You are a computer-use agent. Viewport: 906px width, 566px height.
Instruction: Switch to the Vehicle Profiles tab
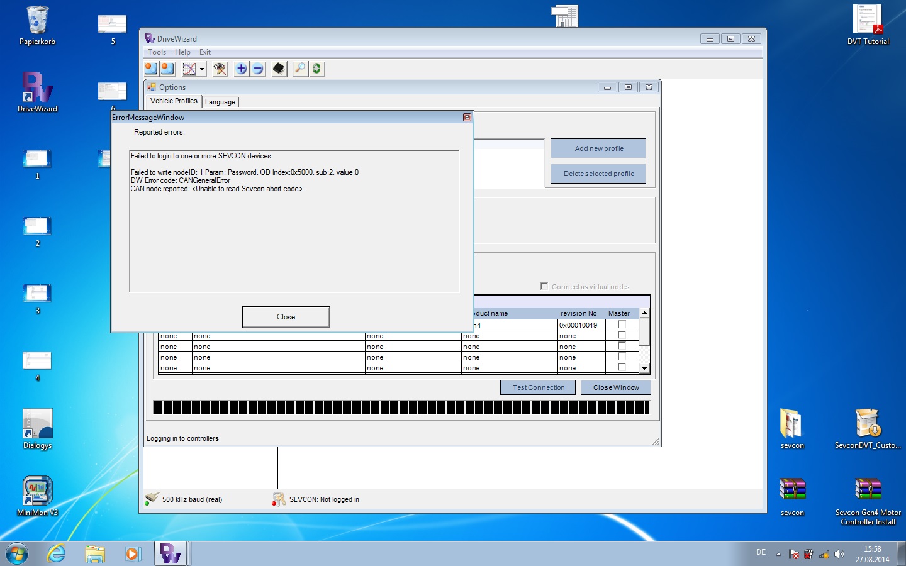coord(174,101)
